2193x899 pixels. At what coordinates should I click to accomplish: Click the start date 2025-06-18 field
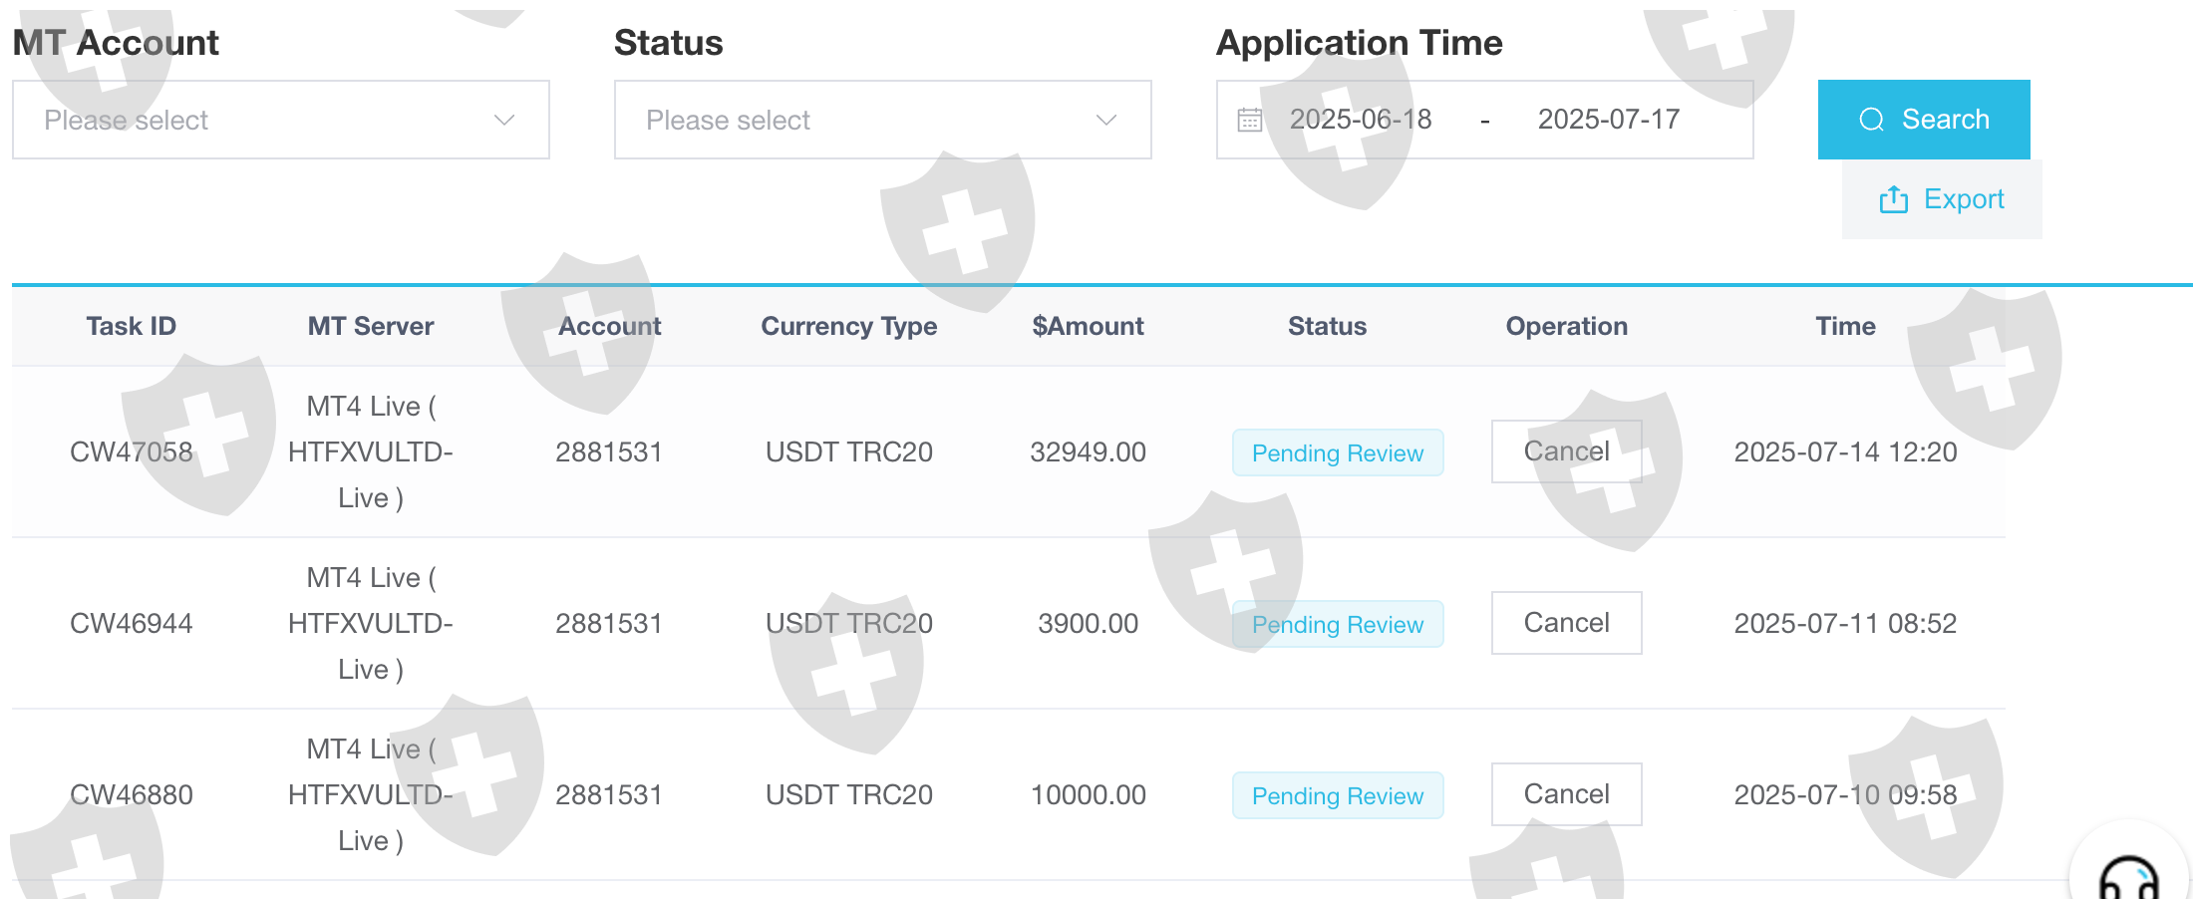(1361, 120)
